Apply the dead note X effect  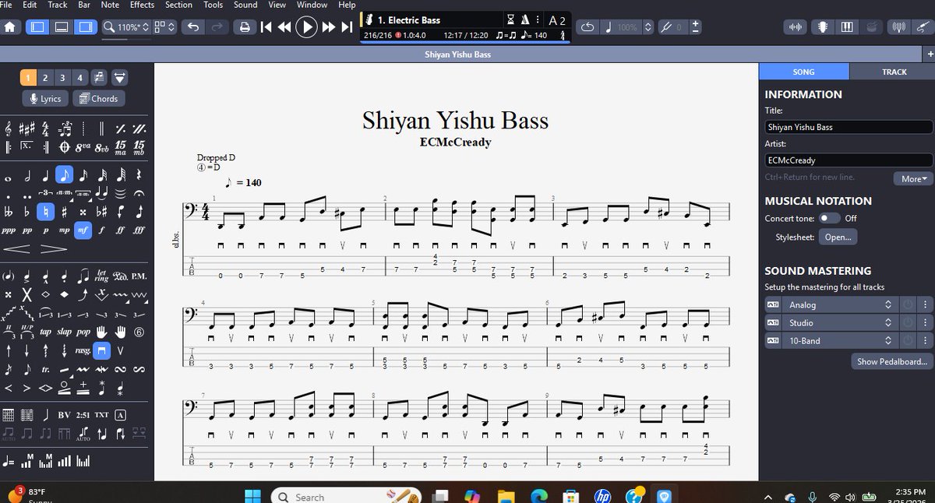pos(27,296)
